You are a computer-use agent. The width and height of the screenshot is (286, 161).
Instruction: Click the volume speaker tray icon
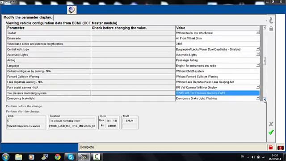[253, 157]
